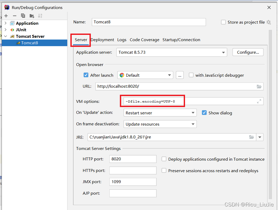Click the IntelliJ logo in the title bar

click(x=7, y=8)
